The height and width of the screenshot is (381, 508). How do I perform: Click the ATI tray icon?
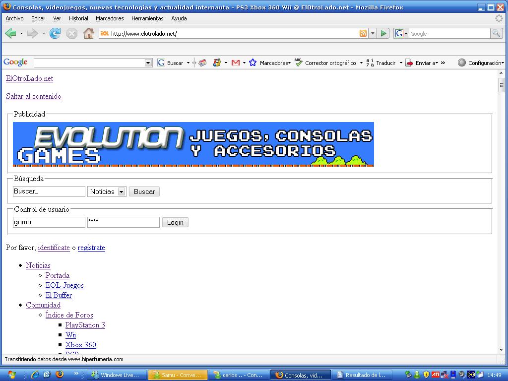click(x=436, y=375)
